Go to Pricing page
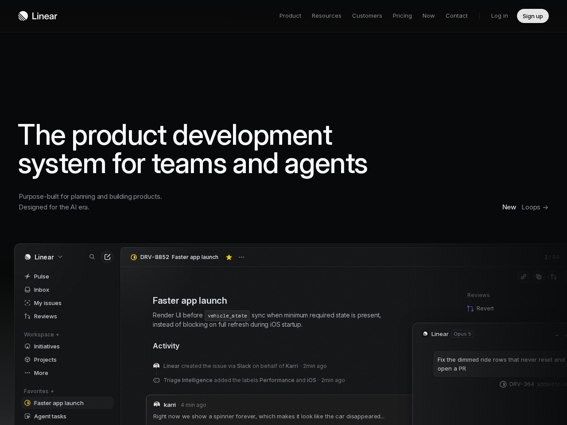The height and width of the screenshot is (425, 567). pyautogui.click(x=402, y=16)
